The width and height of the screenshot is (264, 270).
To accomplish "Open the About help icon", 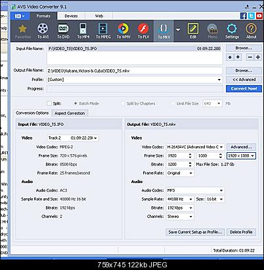I will click(x=251, y=32).
